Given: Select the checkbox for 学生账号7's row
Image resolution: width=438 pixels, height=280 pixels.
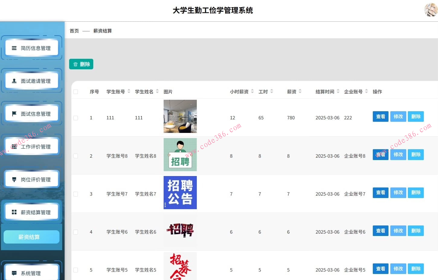Looking at the screenshot, I should [75, 194].
